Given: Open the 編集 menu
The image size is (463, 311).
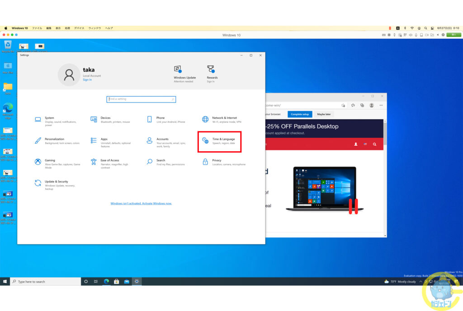Looking at the screenshot, I should click(x=49, y=28).
